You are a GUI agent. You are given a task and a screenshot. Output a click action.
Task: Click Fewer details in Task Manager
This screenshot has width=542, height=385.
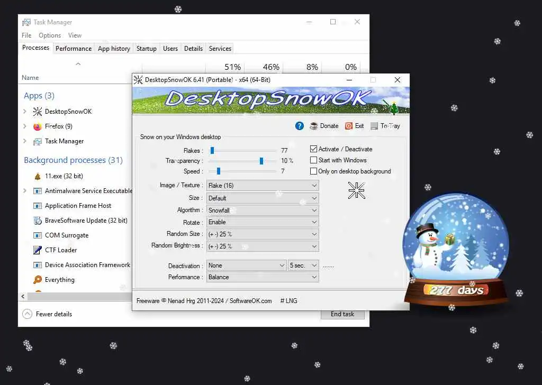[47, 314]
